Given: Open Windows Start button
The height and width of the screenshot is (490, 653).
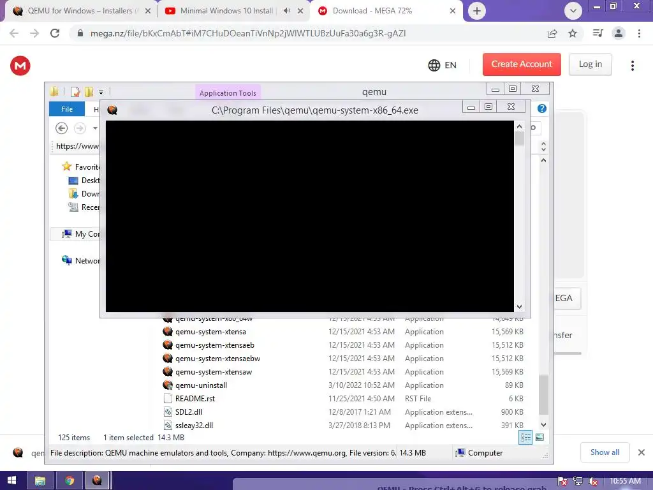Looking at the screenshot, I should pyautogui.click(x=11, y=480).
